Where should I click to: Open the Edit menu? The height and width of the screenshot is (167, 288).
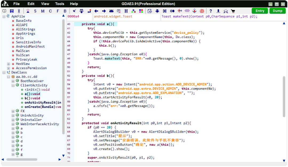tap(31, 4)
